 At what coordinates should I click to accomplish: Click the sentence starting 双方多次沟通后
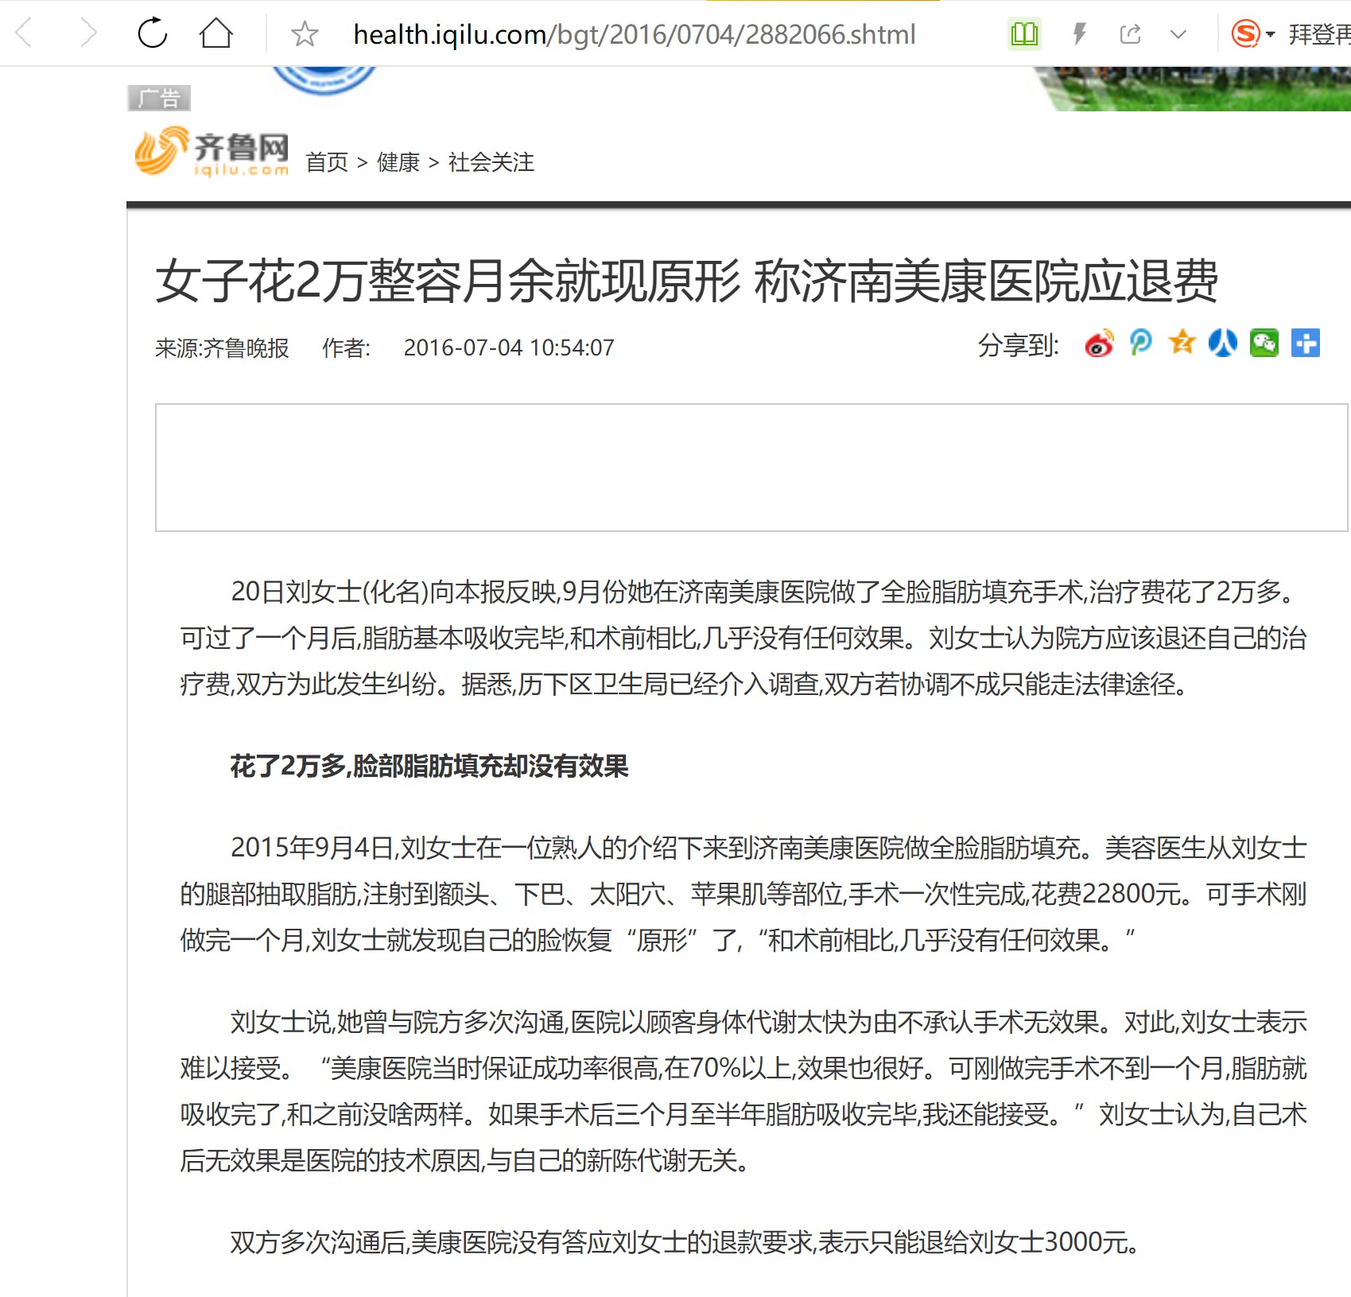point(685,1242)
